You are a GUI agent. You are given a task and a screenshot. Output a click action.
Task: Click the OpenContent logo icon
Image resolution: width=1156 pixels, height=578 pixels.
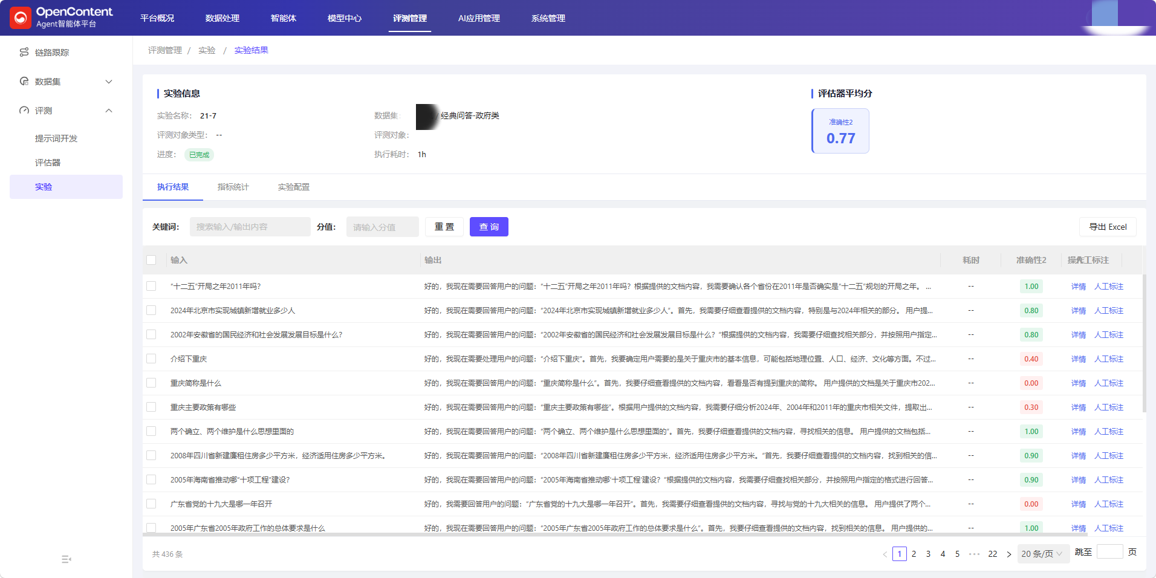[20, 18]
